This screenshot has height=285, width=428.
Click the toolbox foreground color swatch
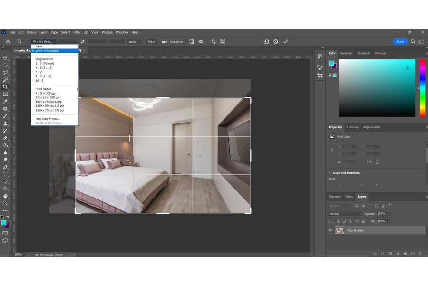[x=4, y=223]
